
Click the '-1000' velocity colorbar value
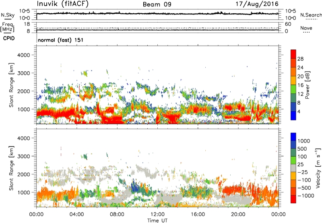tap(306, 196)
